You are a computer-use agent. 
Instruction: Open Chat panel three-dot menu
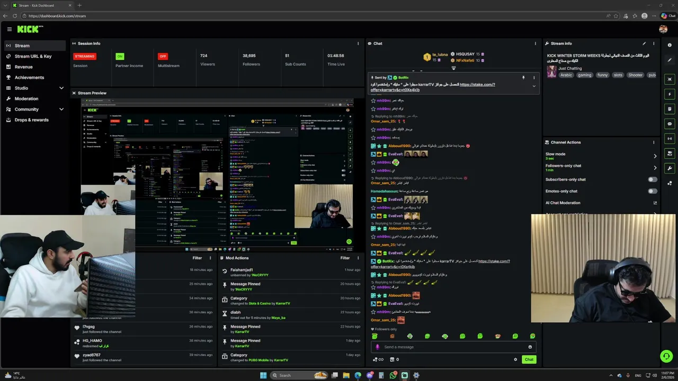(x=535, y=43)
